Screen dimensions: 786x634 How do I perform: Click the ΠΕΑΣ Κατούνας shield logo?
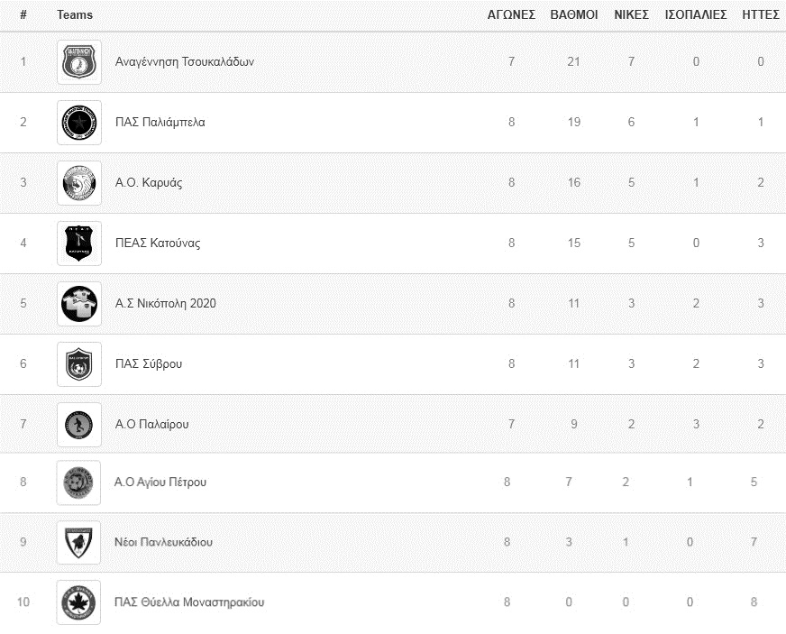(79, 243)
